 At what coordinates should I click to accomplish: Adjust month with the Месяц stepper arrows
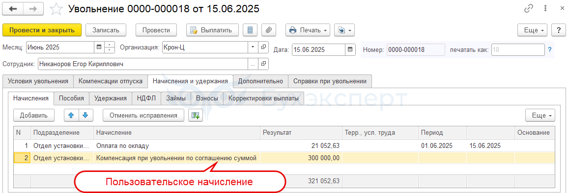(x=110, y=48)
